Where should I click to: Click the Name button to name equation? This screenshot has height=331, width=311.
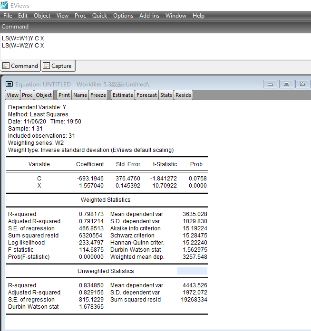click(x=80, y=95)
